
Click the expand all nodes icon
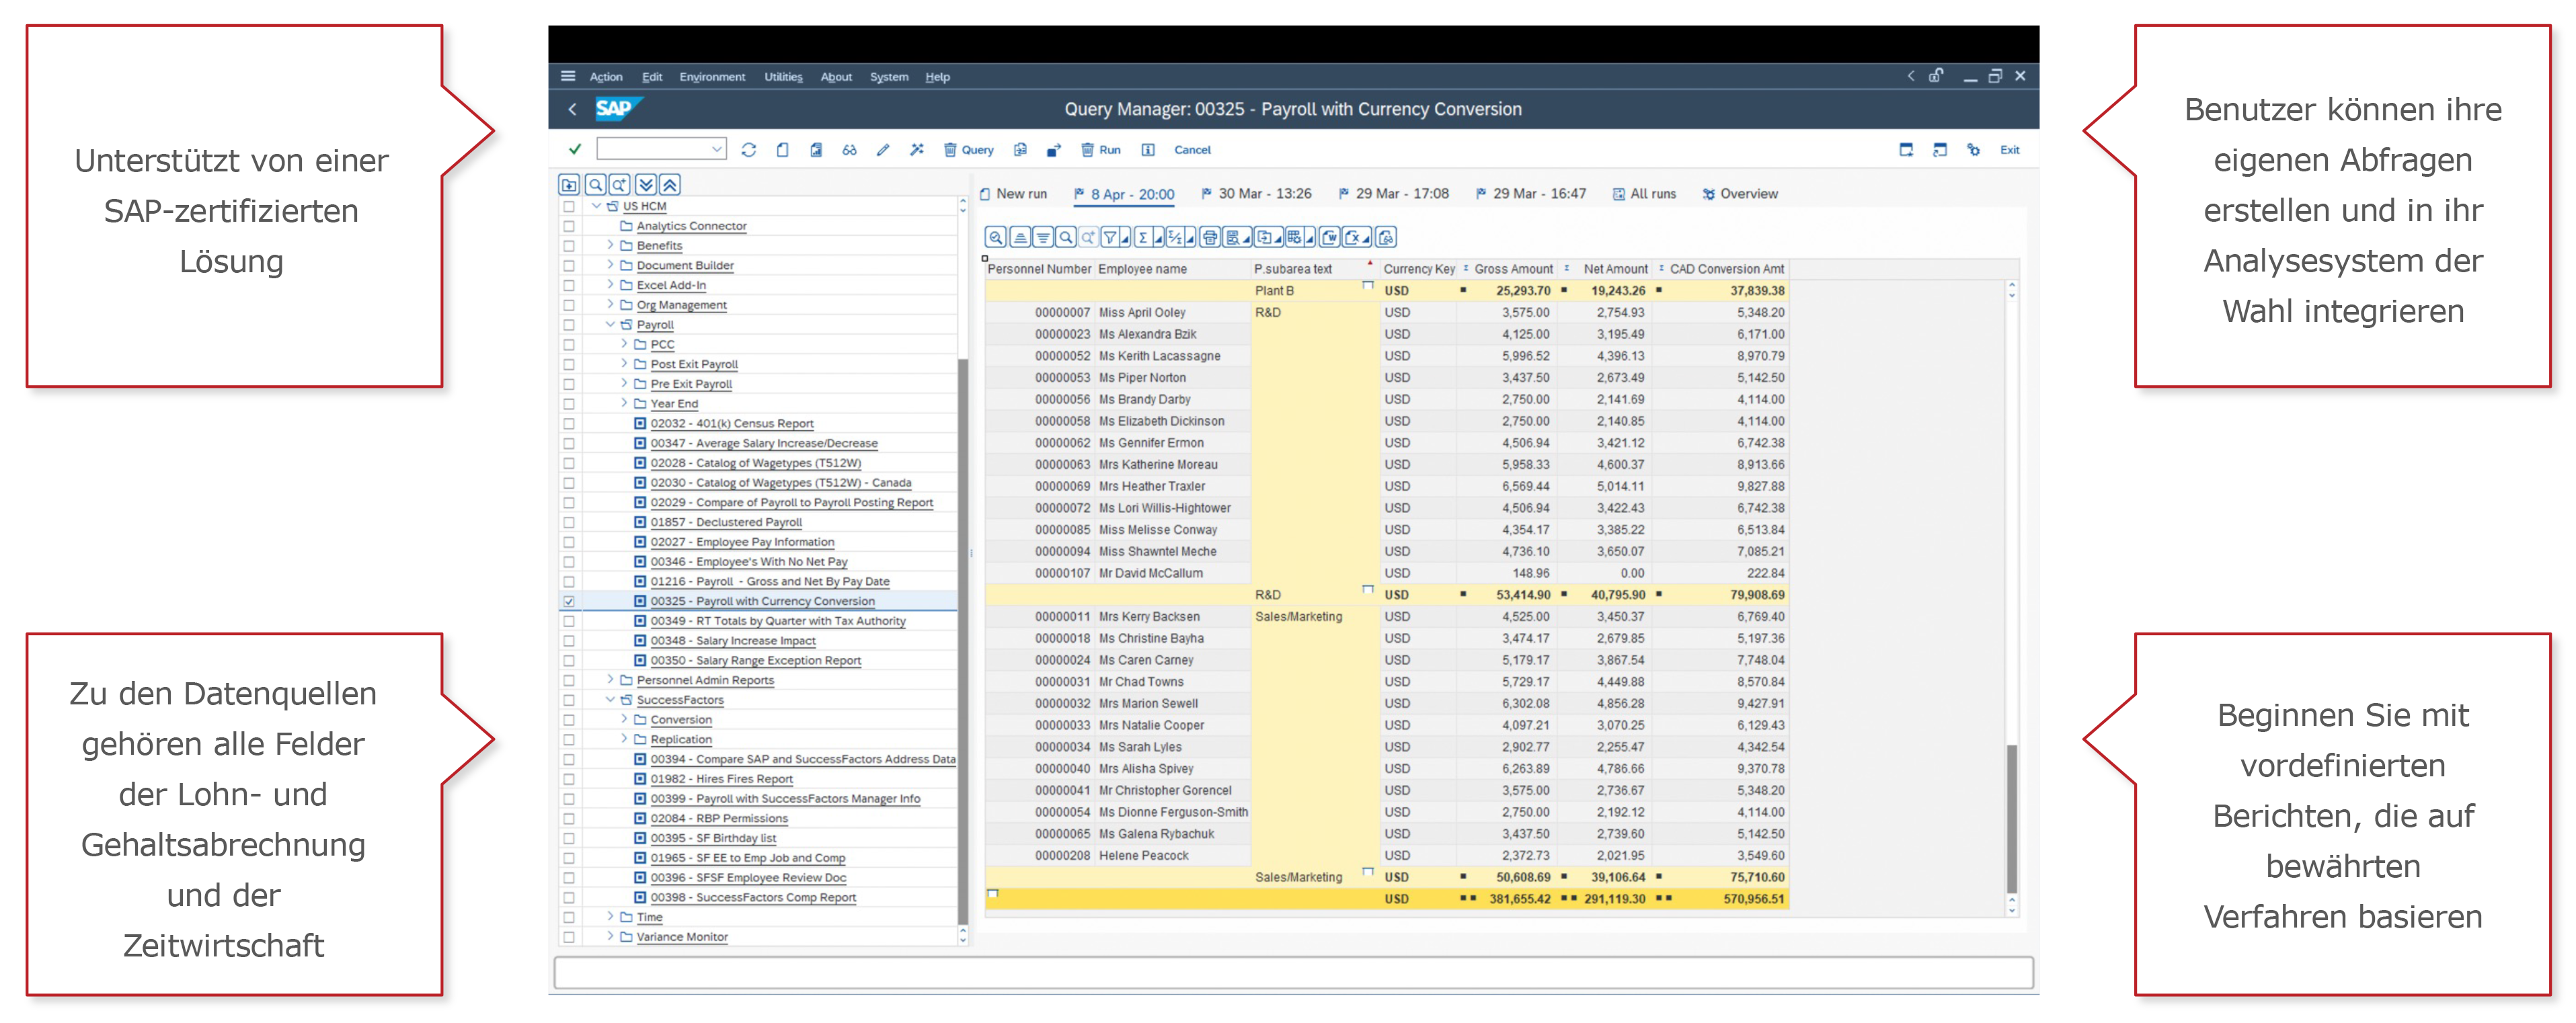click(646, 184)
